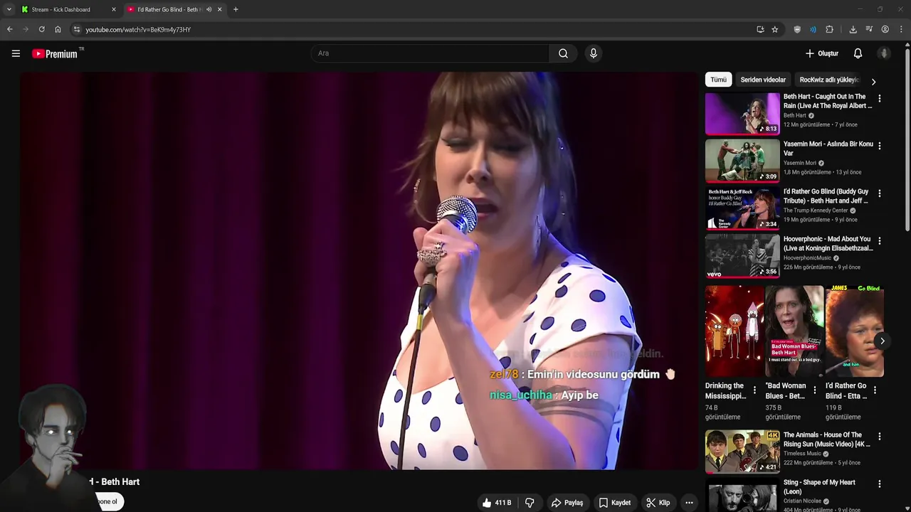911x512 pixels.
Task: Open media control icon in toolbar
Action: click(869, 29)
